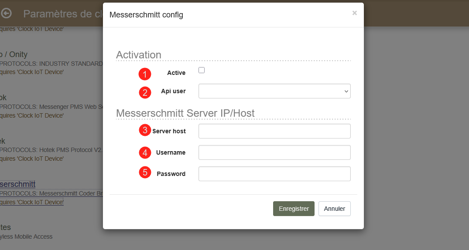This screenshot has height=250, width=469.
Task: Click 'Messerschmitt config' dialog title
Action: [x=146, y=15]
